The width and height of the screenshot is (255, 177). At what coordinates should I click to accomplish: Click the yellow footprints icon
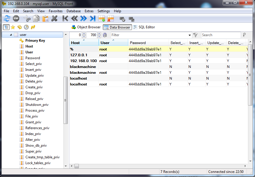[33, 27]
